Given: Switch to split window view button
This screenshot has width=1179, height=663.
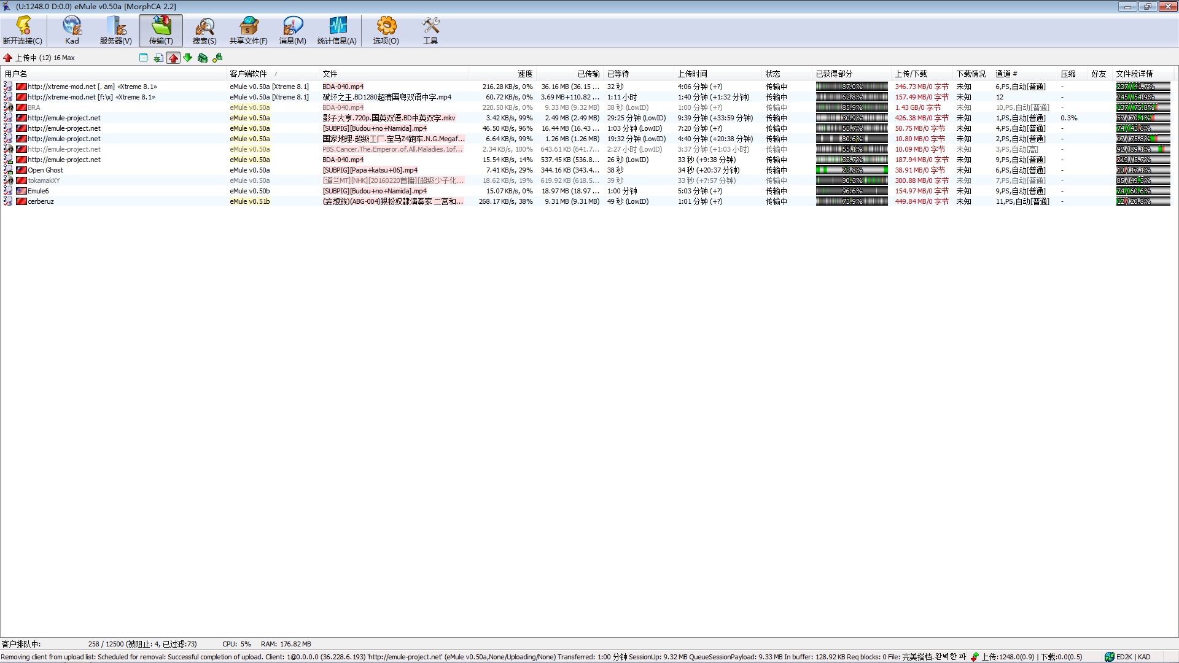Looking at the screenshot, I should tap(143, 58).
